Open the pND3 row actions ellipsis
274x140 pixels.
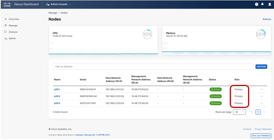click(x=262, y=103)
